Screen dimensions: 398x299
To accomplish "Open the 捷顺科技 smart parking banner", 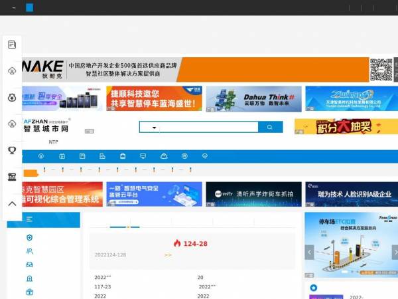I will [x=154, y=98].
